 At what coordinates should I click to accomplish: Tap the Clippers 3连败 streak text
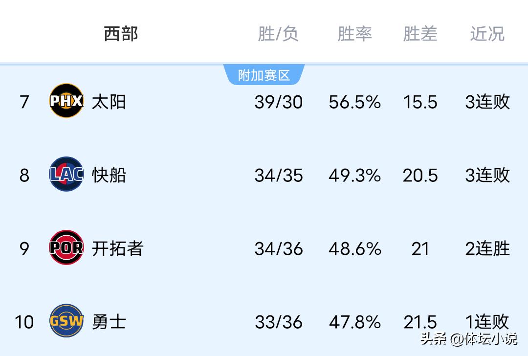[x=487, y=175]
